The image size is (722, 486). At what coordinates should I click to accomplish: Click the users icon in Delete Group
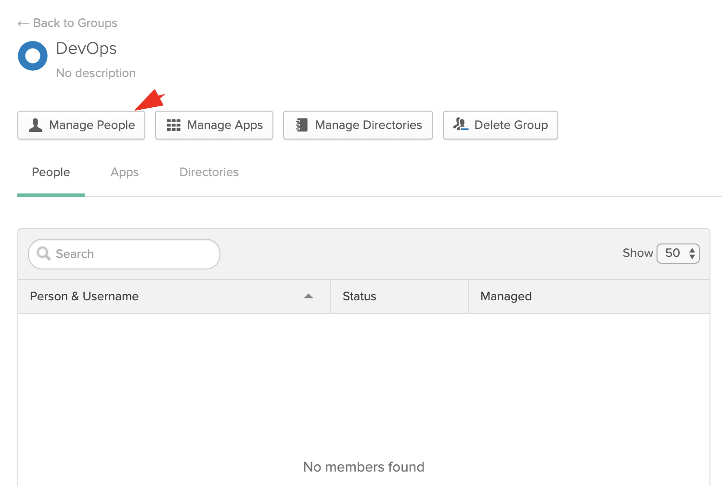click(x=461, y=125)
